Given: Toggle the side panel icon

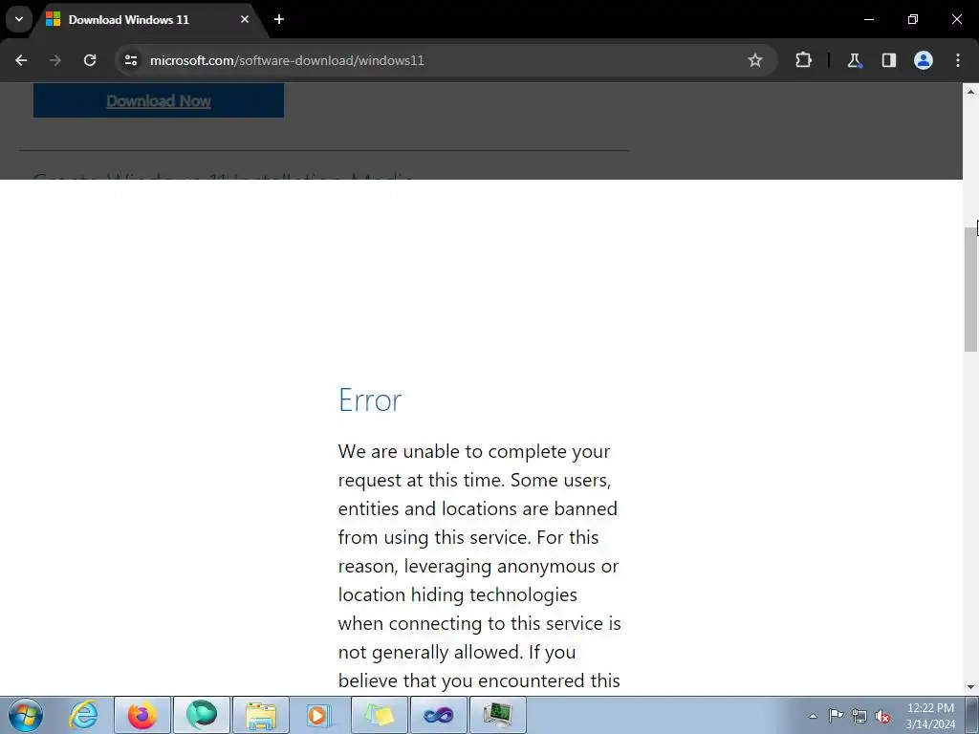Looking at the screenshot, I should [888, 60].
